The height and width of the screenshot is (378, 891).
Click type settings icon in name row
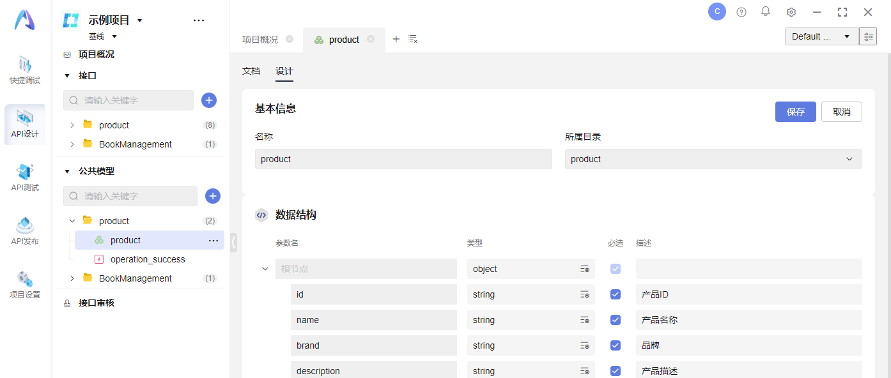tap(584, 320)
